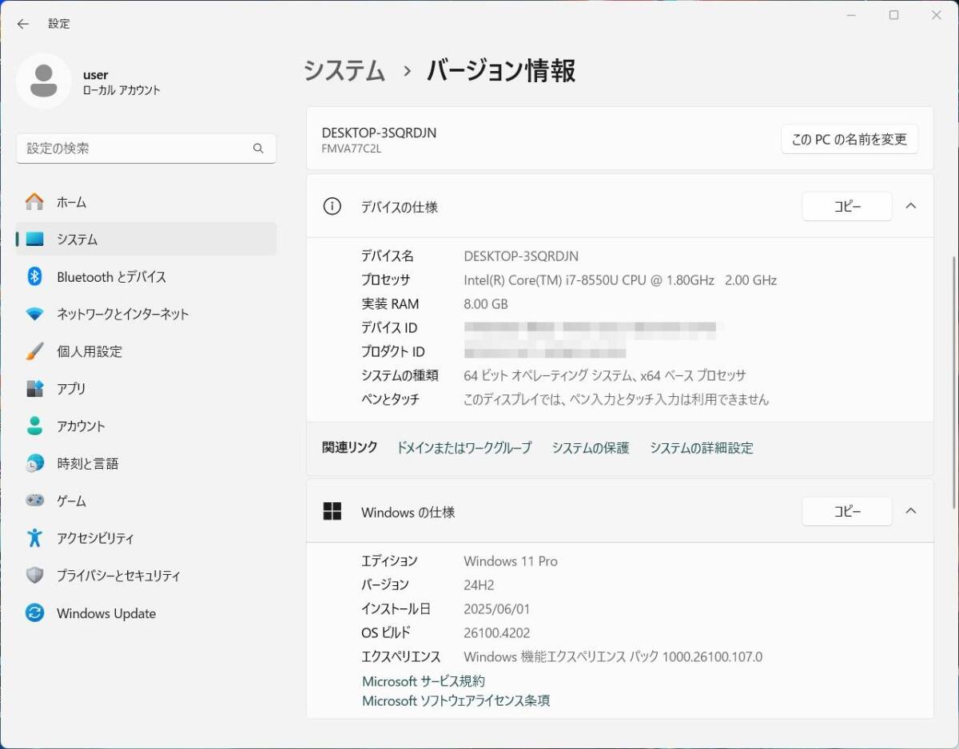Click the install date 2025/06/01

click(x=497, y=609)
